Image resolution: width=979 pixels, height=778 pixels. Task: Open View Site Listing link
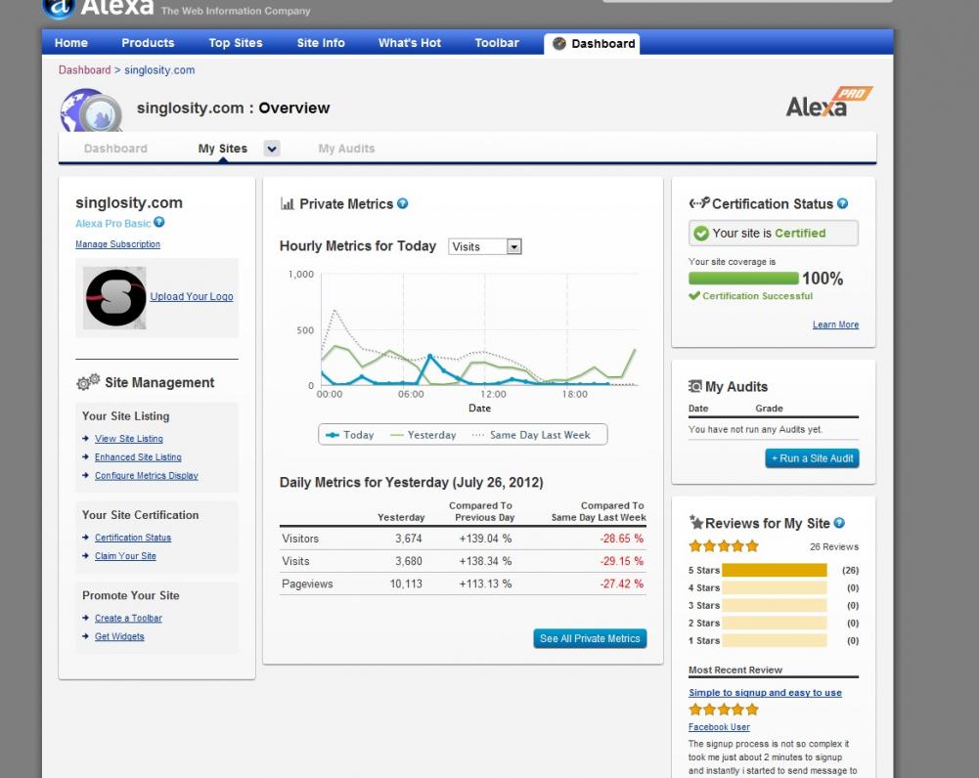[129, 439]
